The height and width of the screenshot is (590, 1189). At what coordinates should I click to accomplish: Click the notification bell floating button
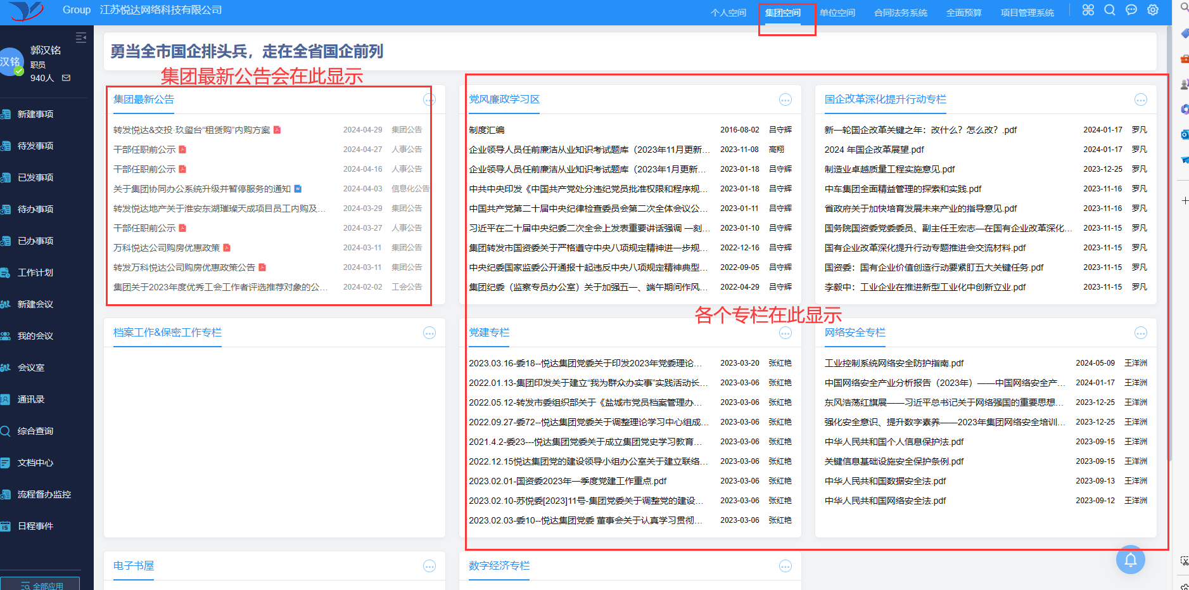(x=1130, y=560)
